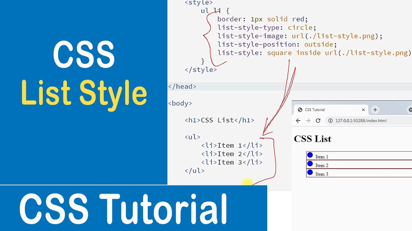Click the blue bullet beside Item 2

[x=310, y=164]
